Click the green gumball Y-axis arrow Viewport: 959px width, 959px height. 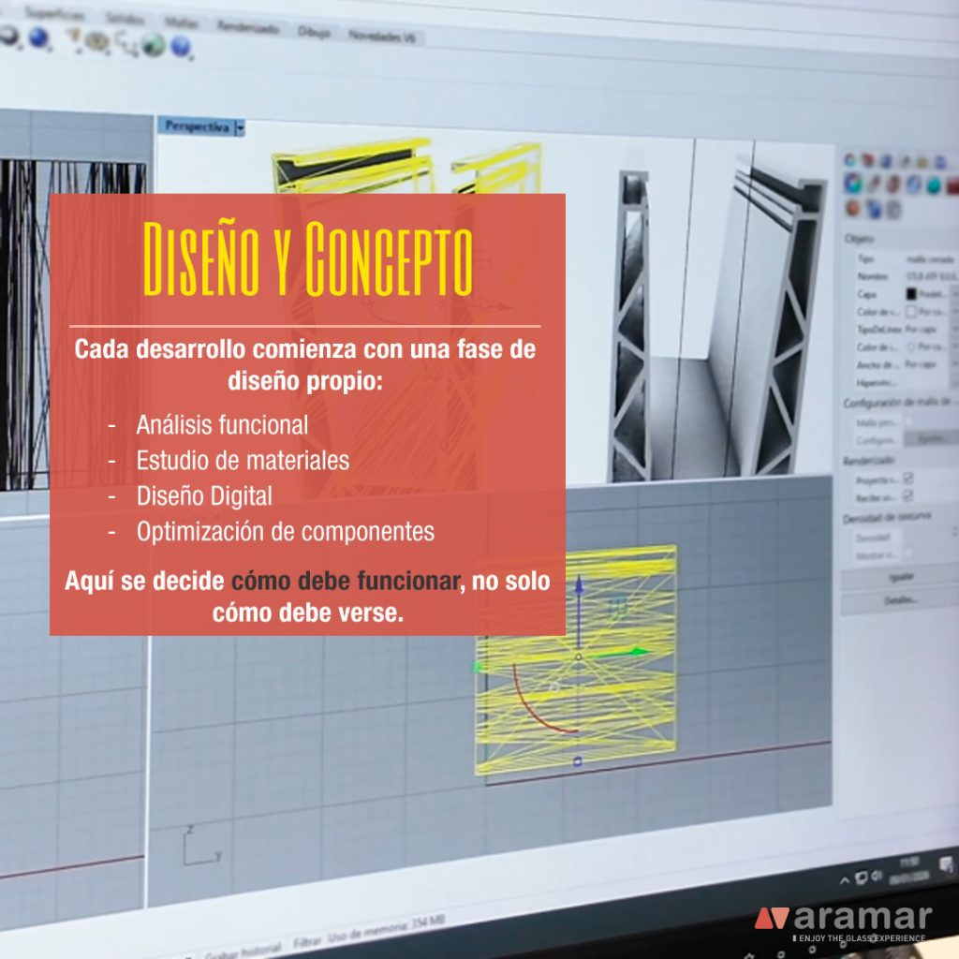(x=638, y=652)
